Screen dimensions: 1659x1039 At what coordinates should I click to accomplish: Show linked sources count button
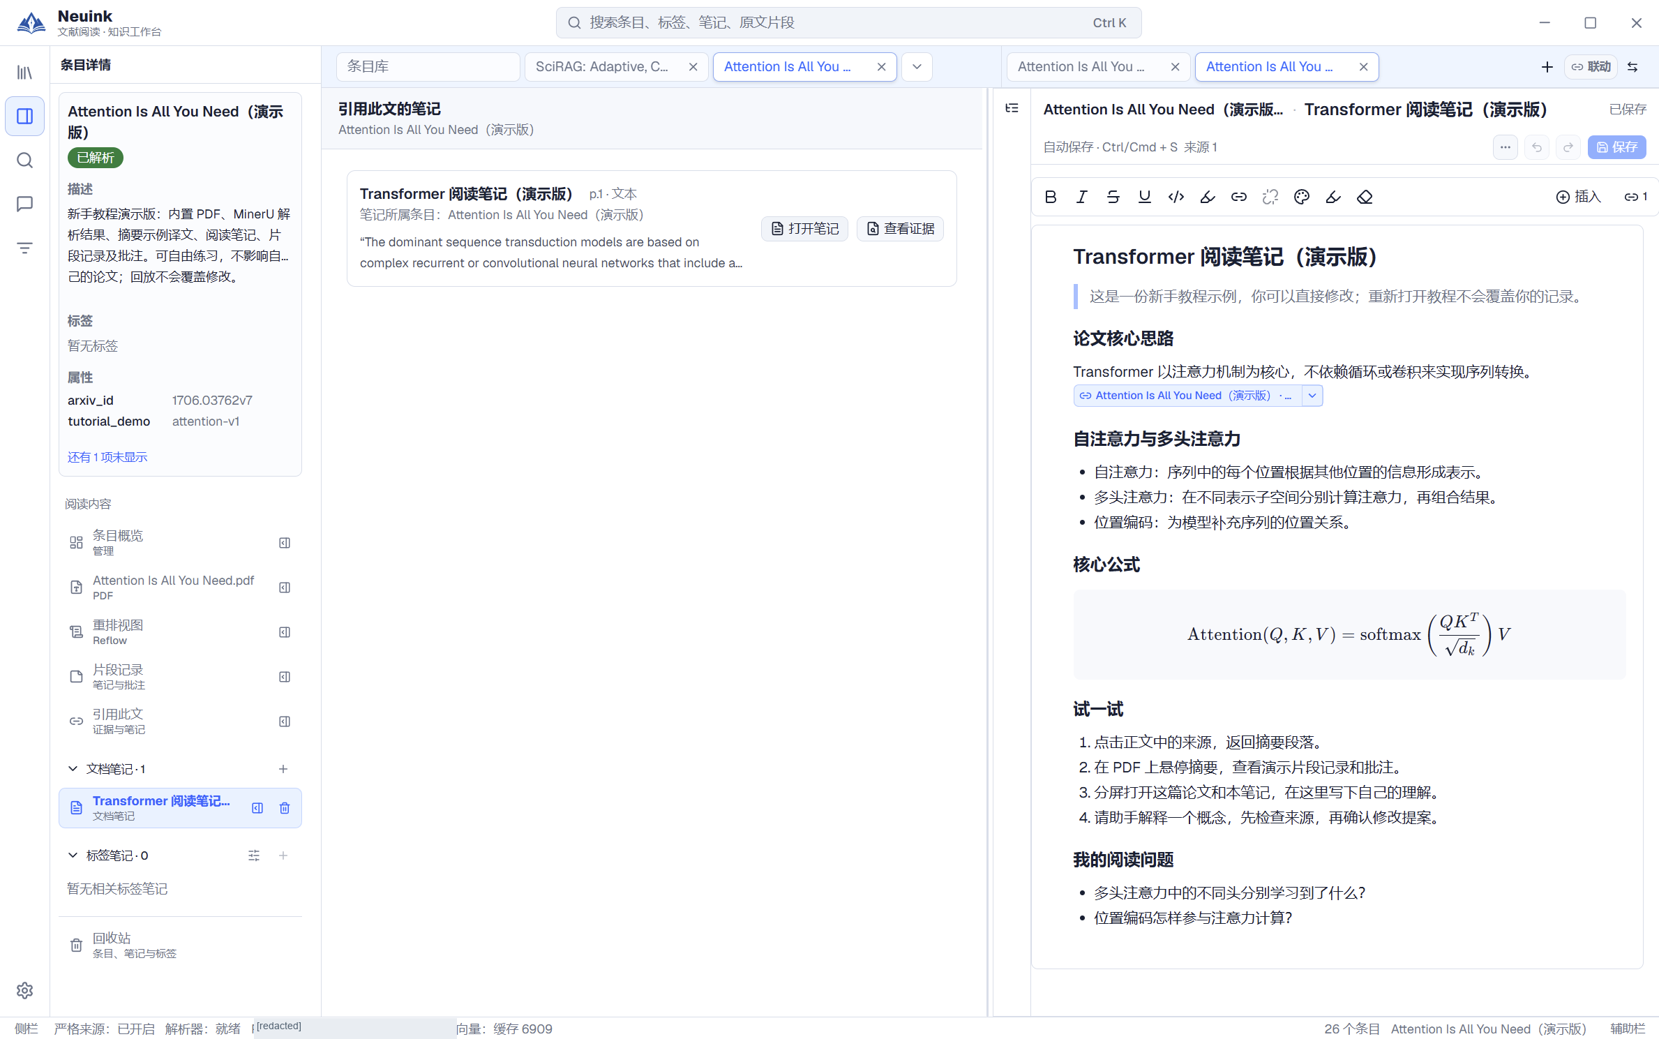pos(1636,197)
